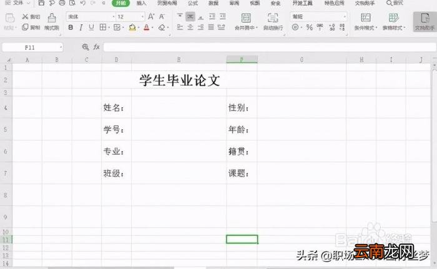Apply thousands separator style
This screenshot has height=269, width=437.
(x=320, y=27)
